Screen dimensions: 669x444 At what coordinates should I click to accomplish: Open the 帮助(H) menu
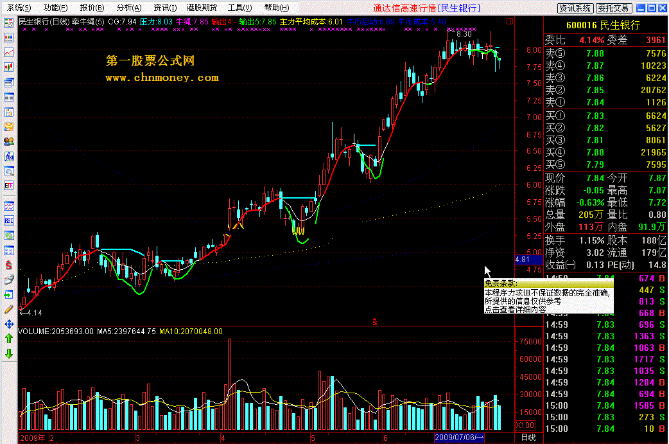pos(277,8)
